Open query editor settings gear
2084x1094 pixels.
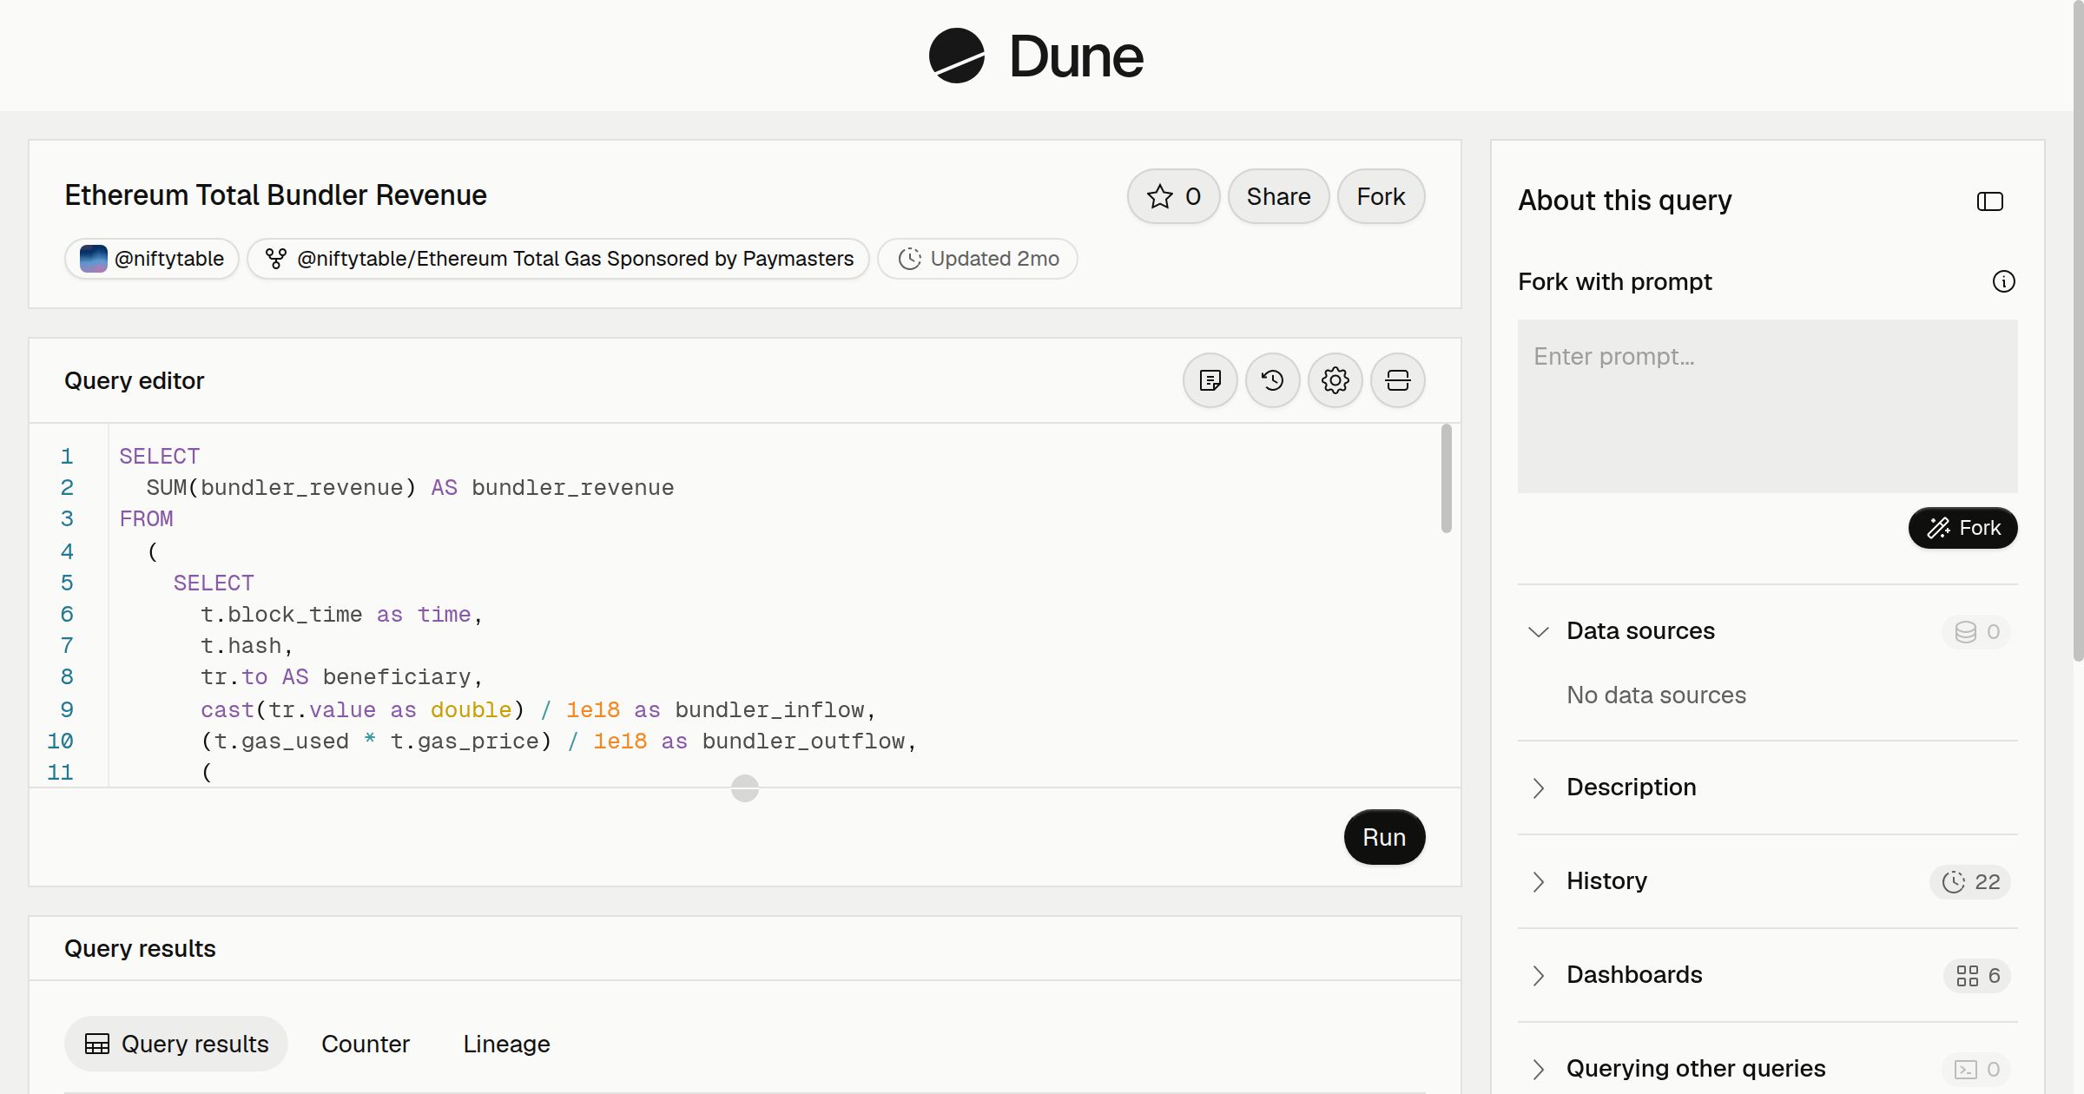pos(1335,380)
